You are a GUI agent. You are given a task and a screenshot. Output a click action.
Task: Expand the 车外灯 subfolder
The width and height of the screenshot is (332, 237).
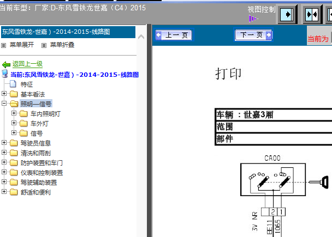(x=14, y=123)
